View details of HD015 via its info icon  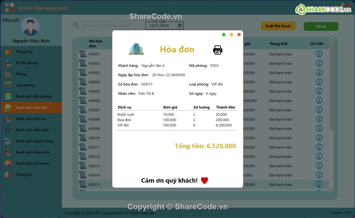click(x=319, y=184)
